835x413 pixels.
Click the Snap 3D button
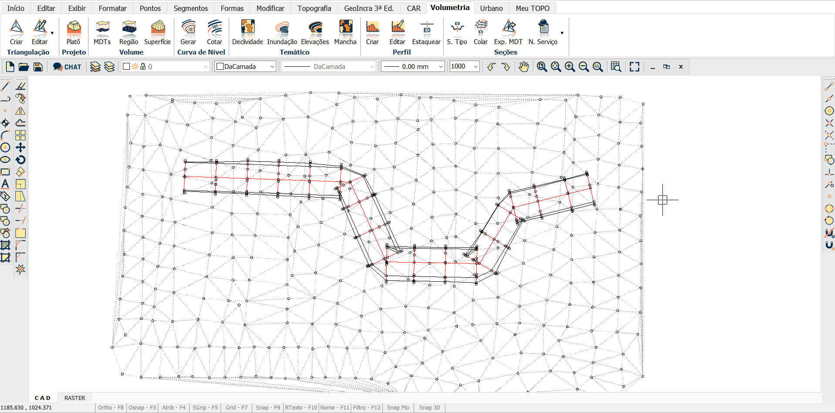pyautogui.click(x=429, y=408)
